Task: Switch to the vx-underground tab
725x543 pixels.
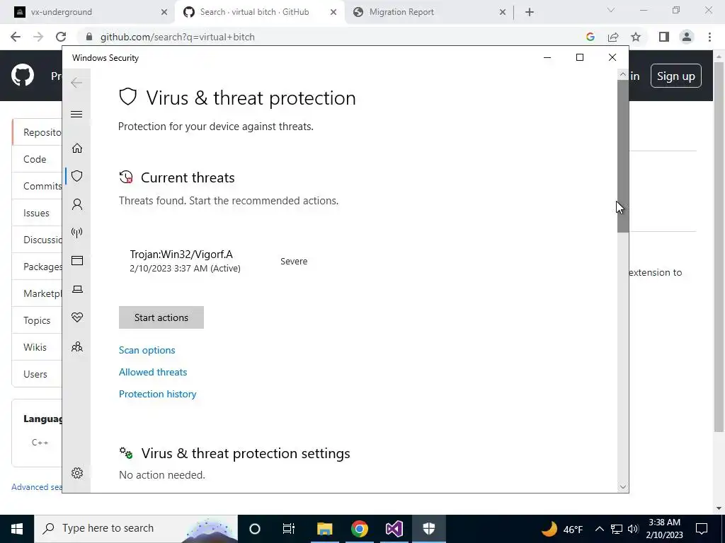Action: pyautogui.click(x=87, y=12)
